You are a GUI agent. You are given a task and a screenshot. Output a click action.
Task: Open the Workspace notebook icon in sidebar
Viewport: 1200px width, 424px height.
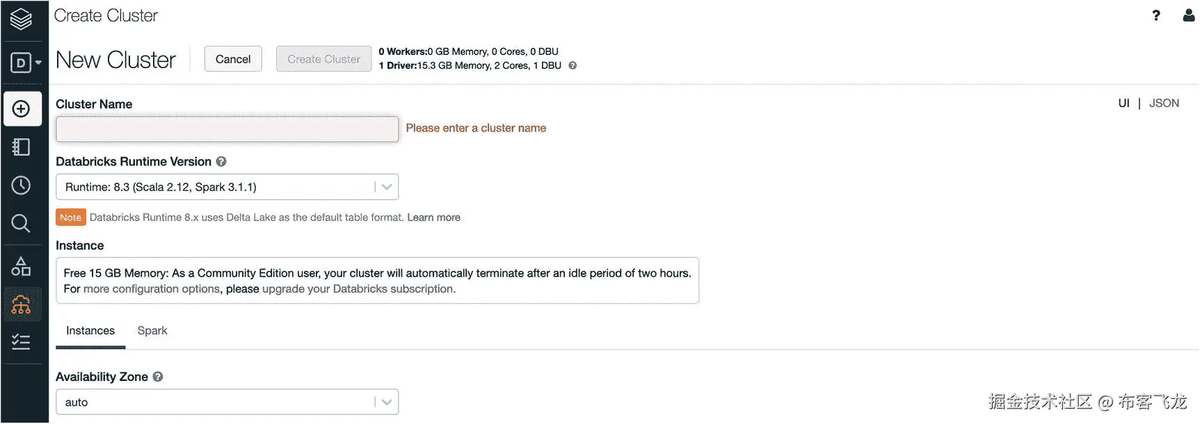coord(22,147)
